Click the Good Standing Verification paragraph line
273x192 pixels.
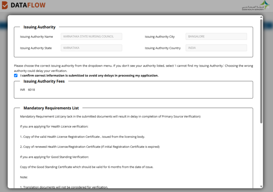tap(54, 157)
